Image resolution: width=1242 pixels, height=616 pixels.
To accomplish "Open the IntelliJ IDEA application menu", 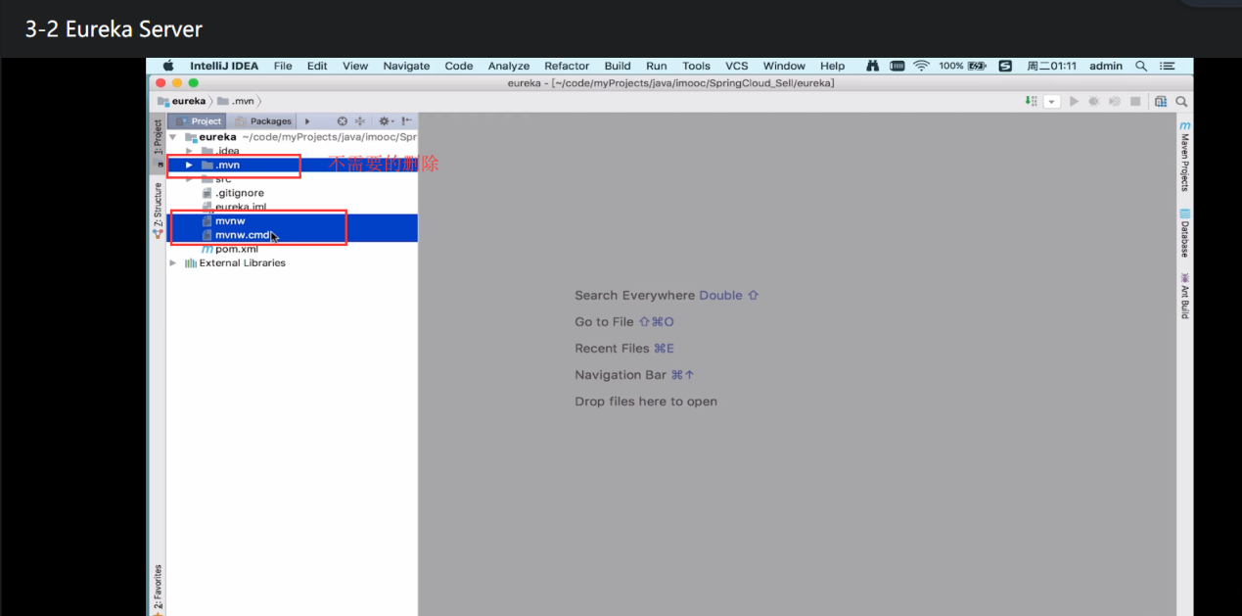I will pos(224,66).
